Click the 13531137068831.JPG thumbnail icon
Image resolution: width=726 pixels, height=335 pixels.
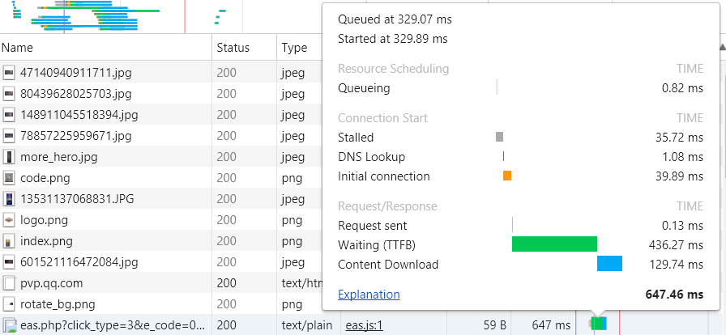tap(10, 199)
